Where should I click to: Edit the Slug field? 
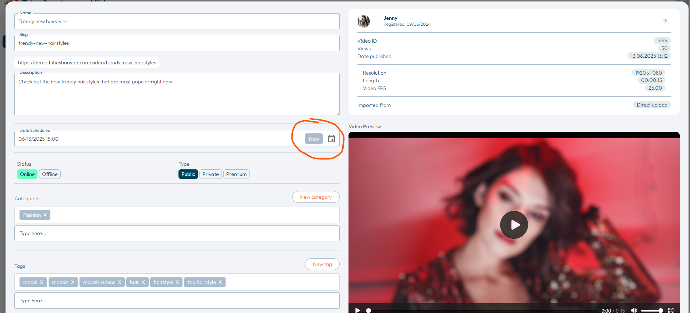(x=177, y=43)
